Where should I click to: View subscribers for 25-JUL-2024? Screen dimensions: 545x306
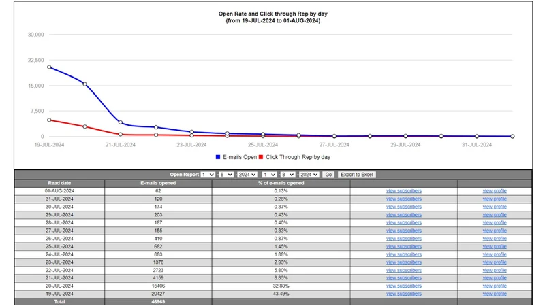point(403,246)
